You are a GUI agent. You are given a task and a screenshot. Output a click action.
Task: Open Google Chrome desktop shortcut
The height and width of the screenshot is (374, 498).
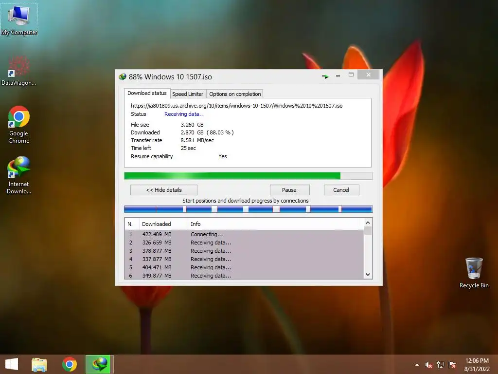coord(19,124)
